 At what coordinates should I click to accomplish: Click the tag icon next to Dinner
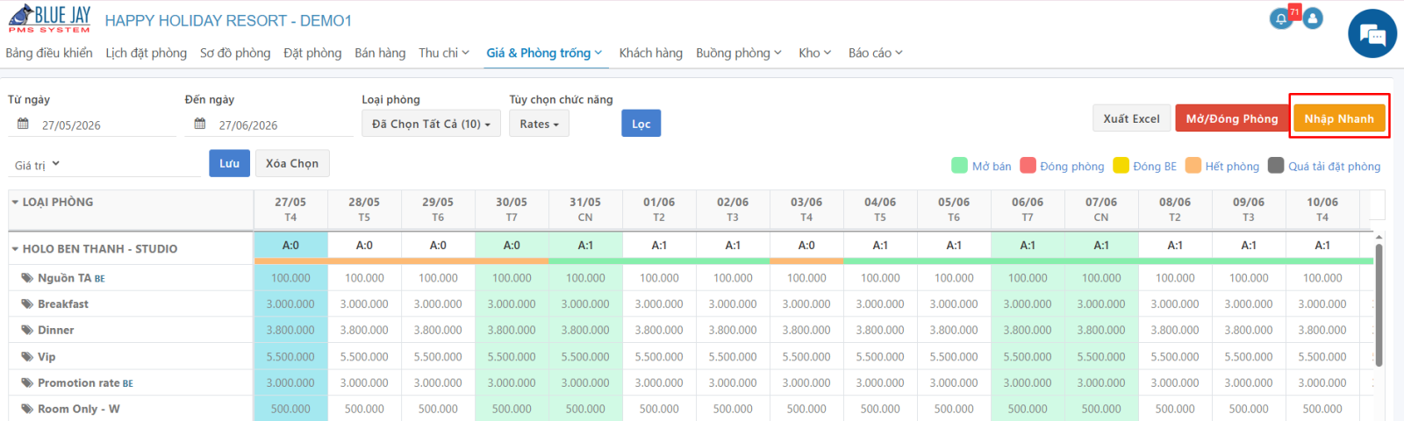coord(27,331)
